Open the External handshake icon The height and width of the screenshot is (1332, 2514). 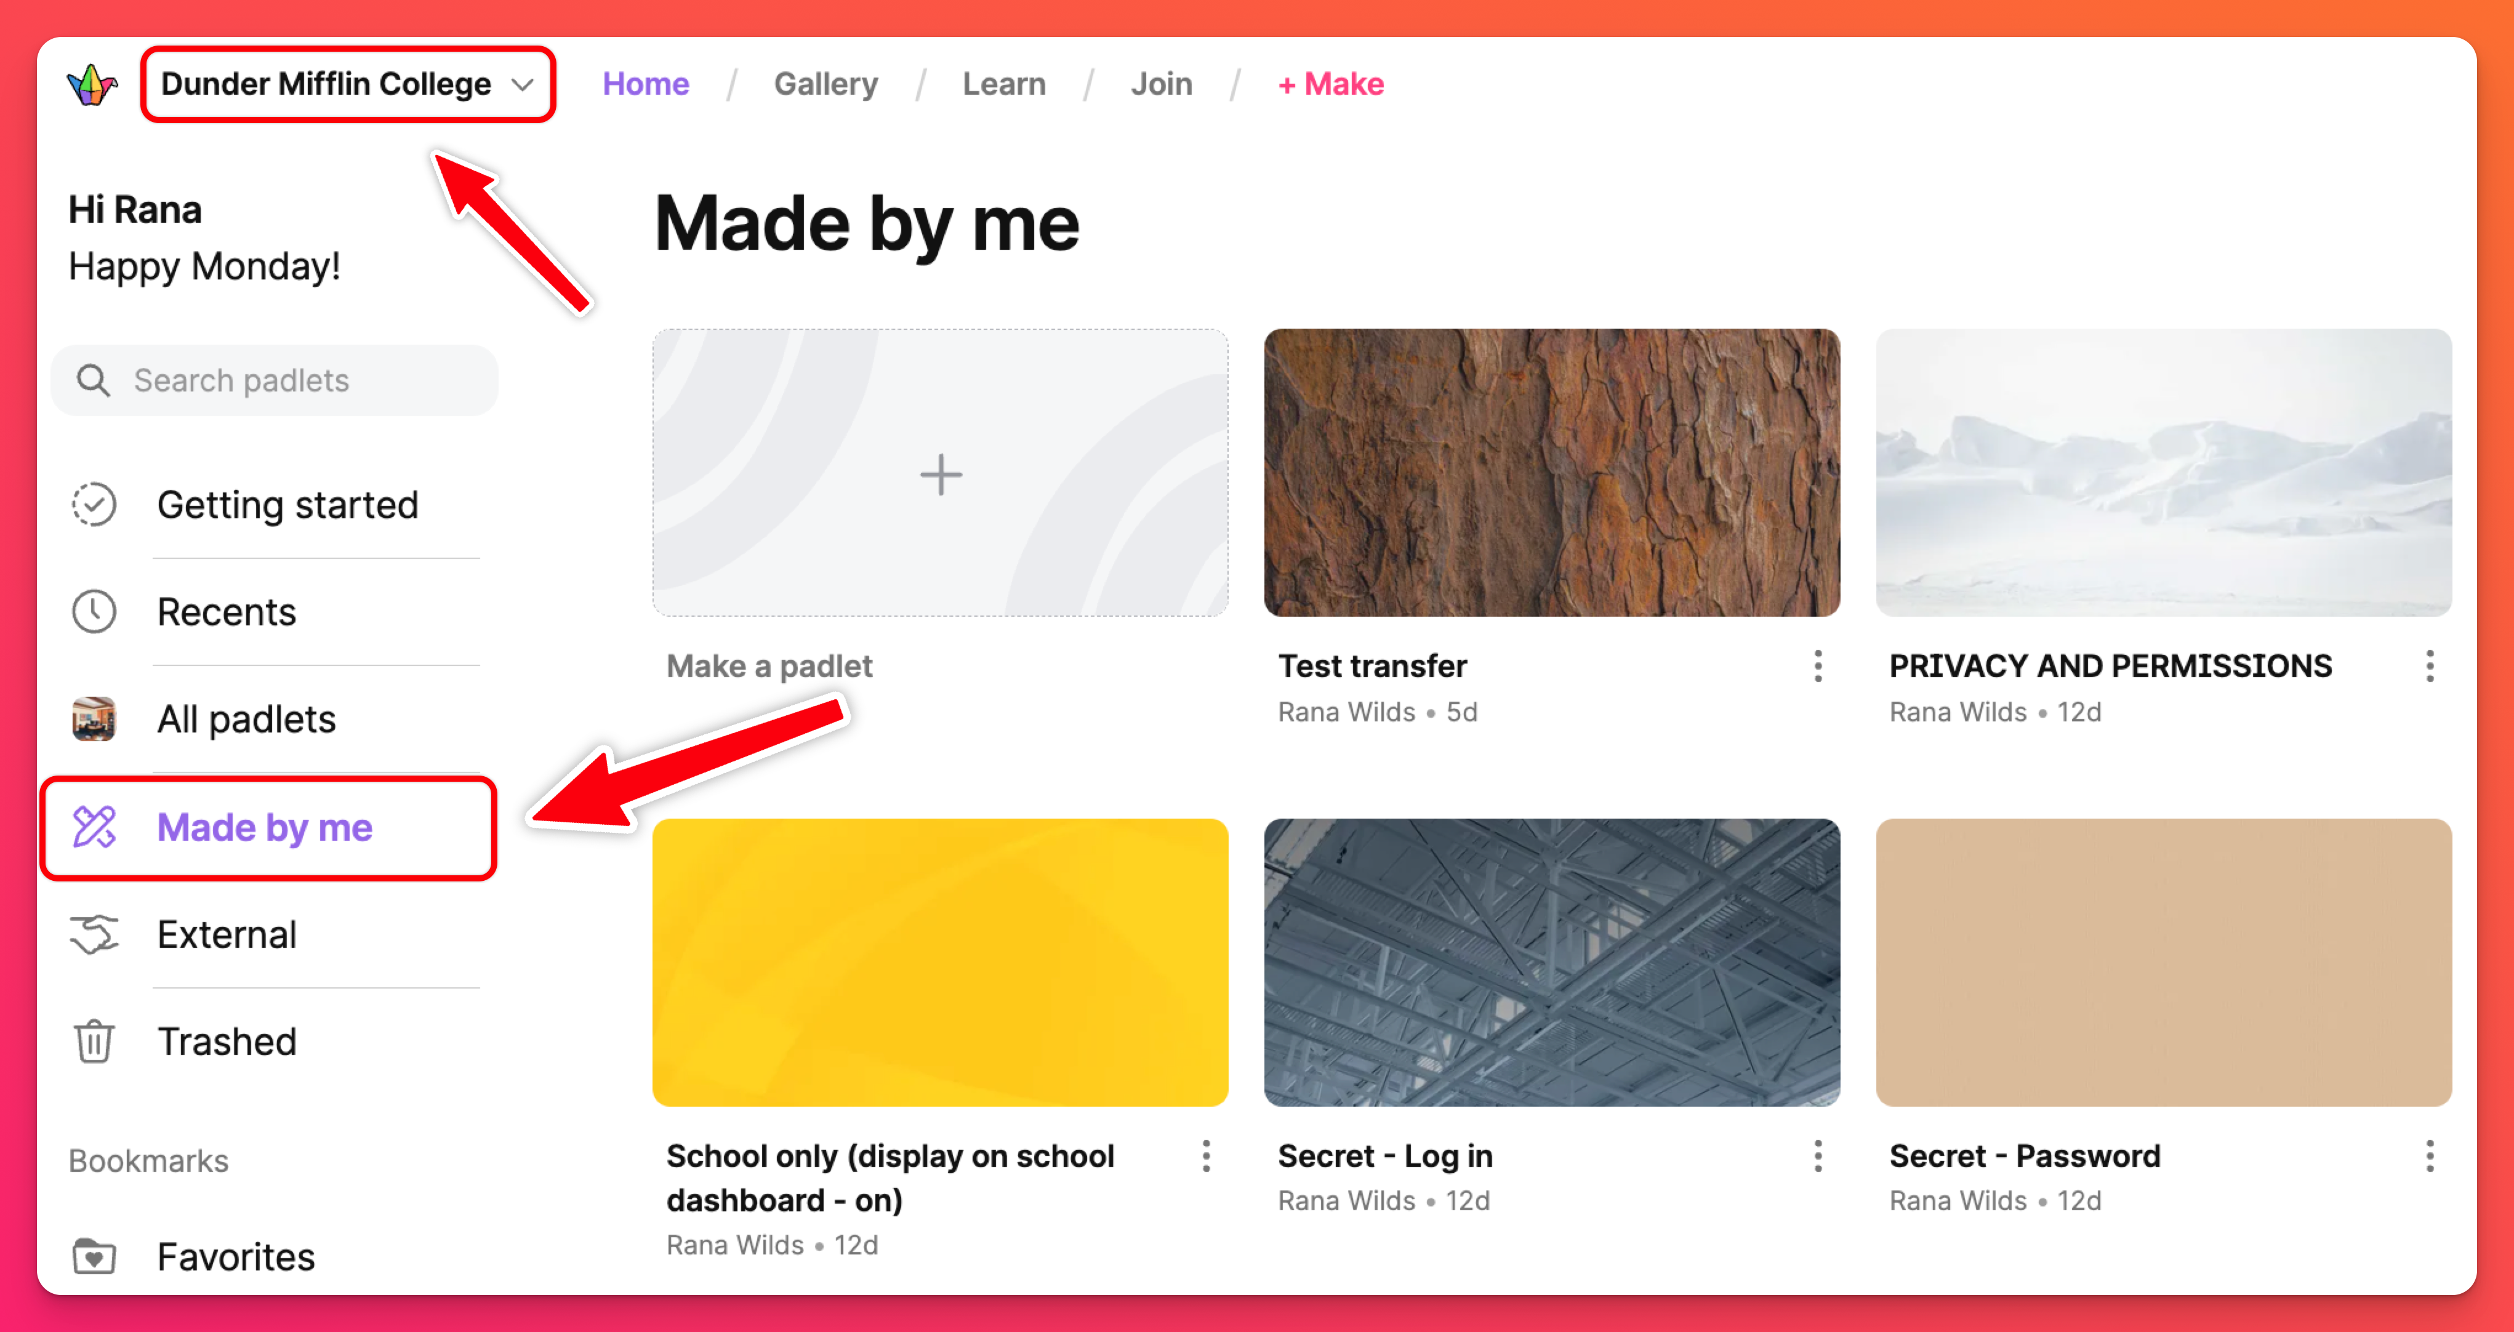pos(94,935)
